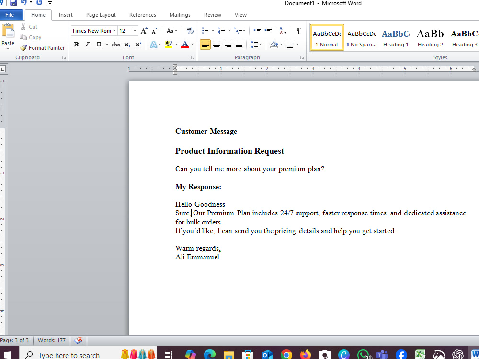The width and height of the screenshot is (479, 359).
Task: Apply the Heading 2 style
Action: coord(431,37)
